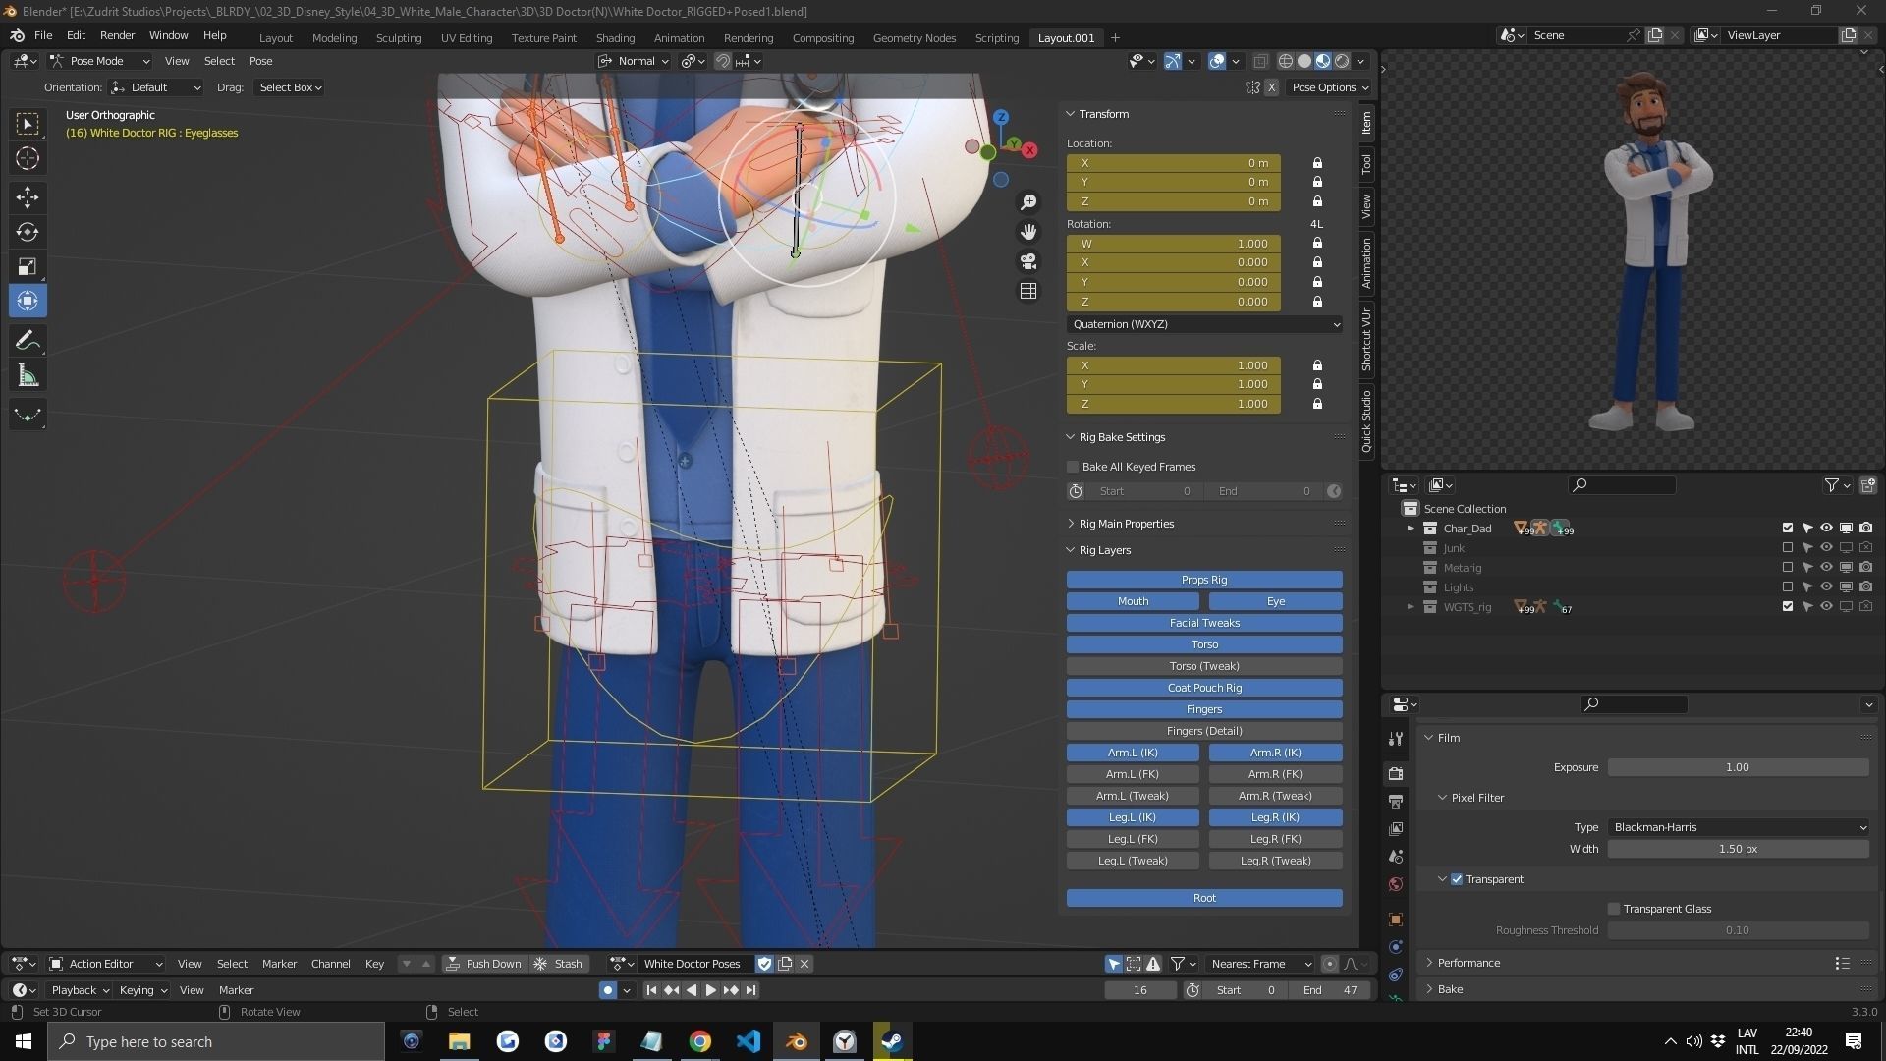Open the Render menu
The width and height of the screenshot is (1886, 1061).
[117, 35]
